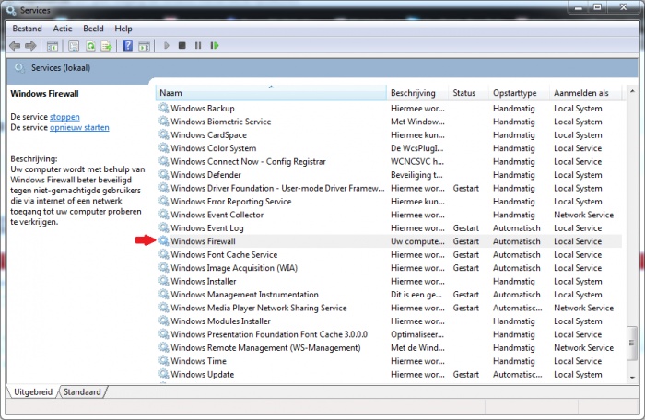Stop the service with the square button
Viewport: 645px width, 420px height.
click(182, 46)
